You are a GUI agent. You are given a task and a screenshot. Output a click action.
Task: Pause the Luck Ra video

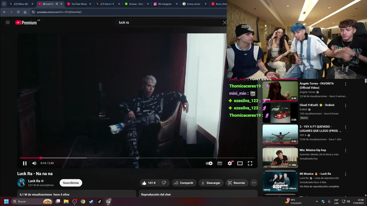25,163
